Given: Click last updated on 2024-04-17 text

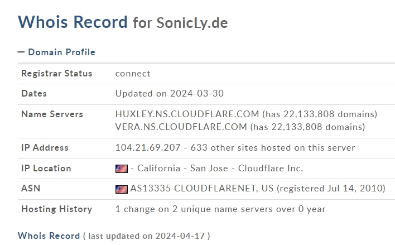Looking at the screenshot, I should [x=146, y=236].
